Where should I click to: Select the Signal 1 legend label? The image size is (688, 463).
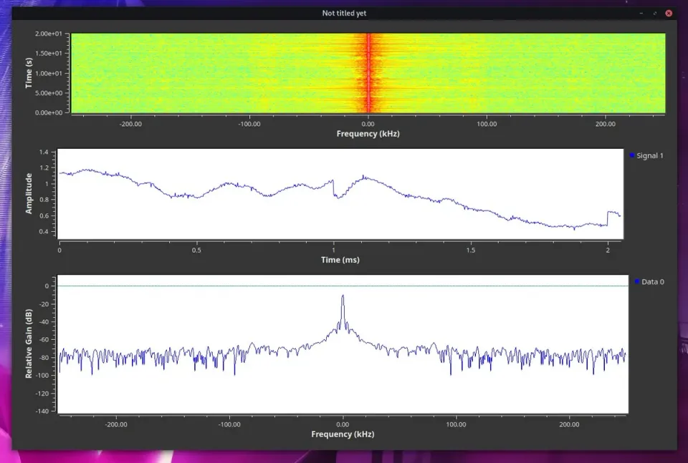tap(649, 155)
